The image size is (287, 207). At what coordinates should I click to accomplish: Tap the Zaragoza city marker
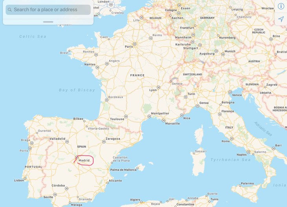pyautogui.click(x=104, y=141)
